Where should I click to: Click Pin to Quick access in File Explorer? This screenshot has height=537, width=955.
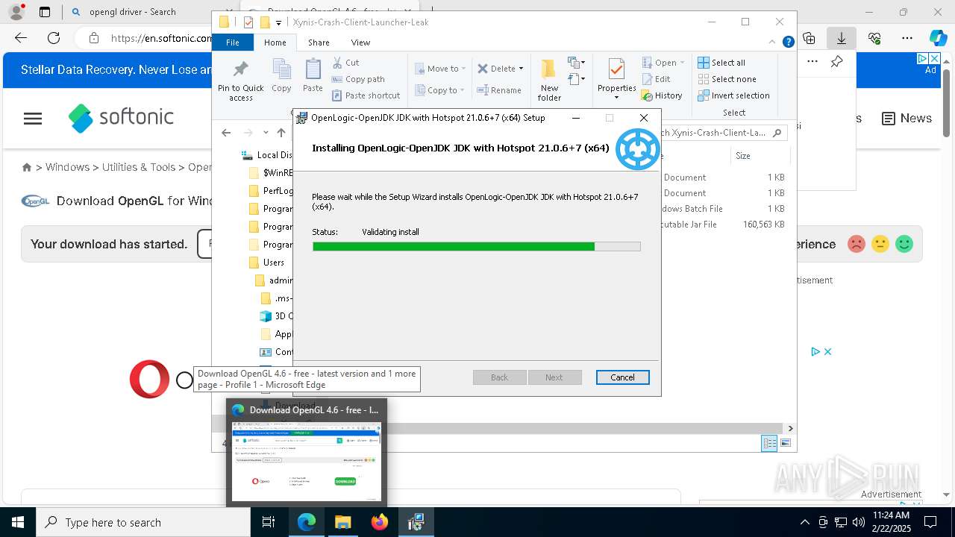240,81
